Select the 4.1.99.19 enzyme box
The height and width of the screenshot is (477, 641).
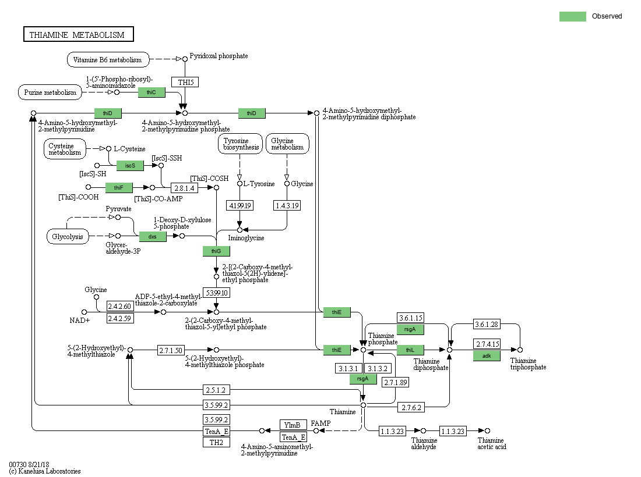pyautogui.click(x=240, y=205)
